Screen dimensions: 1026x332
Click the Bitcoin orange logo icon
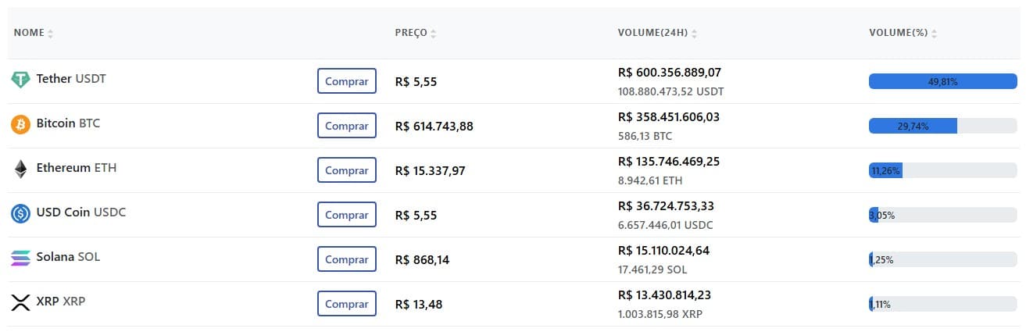(20, 124)
